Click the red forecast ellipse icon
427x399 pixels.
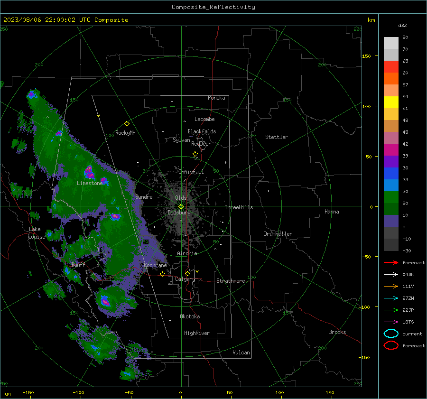click(391, 345)
